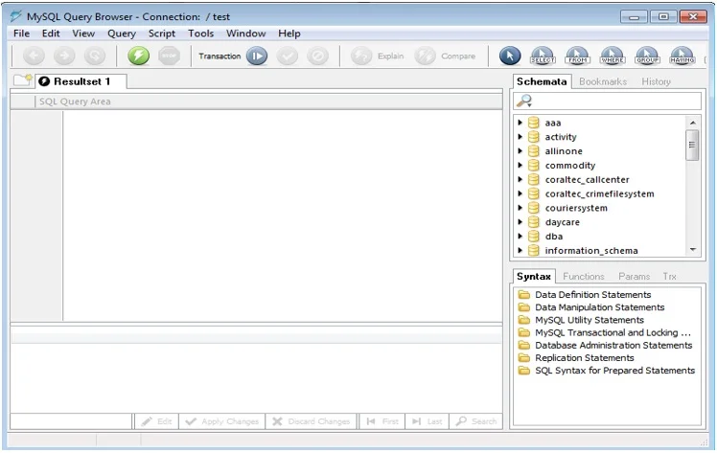Screen dimensions: 717x453
Task: Click the Data Definition Statements folder icon
Action: (x=524, y=295)
